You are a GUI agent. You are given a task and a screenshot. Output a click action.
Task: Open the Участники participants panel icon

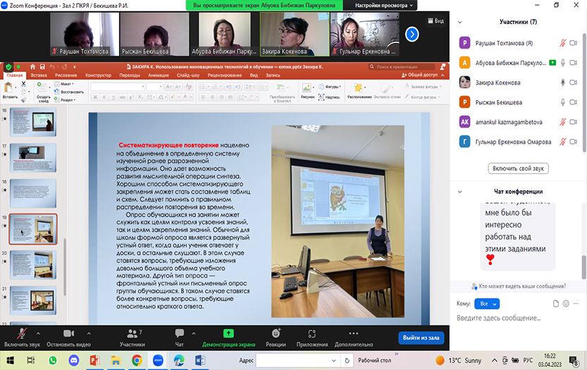click(x=132, y=333)
